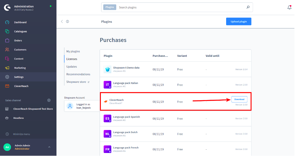Open the plugin settings gear next to back arrow

tap(68, 21)
